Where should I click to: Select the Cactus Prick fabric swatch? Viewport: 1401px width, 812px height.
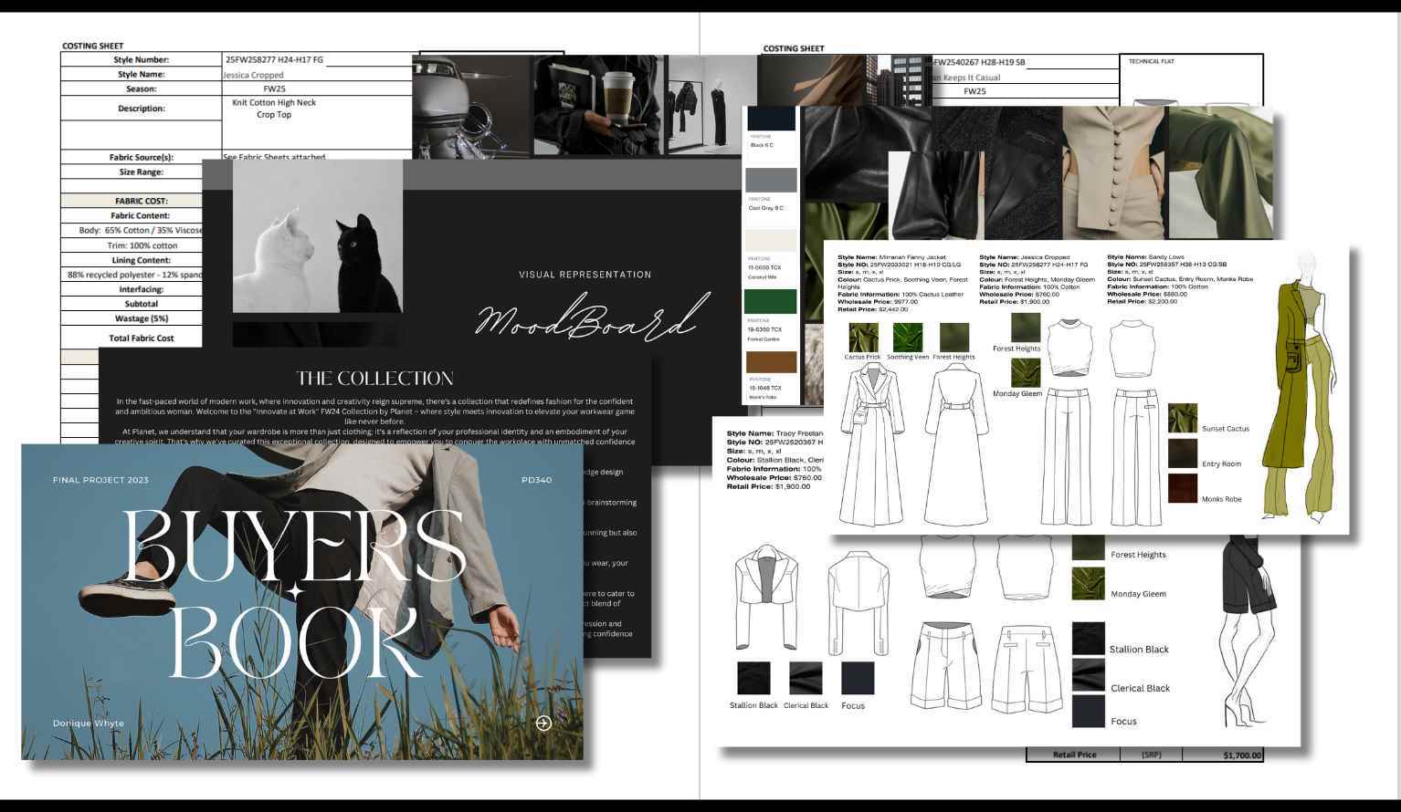pos(863,337)
